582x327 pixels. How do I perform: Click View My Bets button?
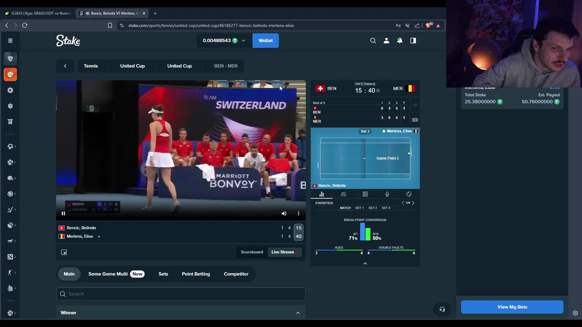coord(512,307)
